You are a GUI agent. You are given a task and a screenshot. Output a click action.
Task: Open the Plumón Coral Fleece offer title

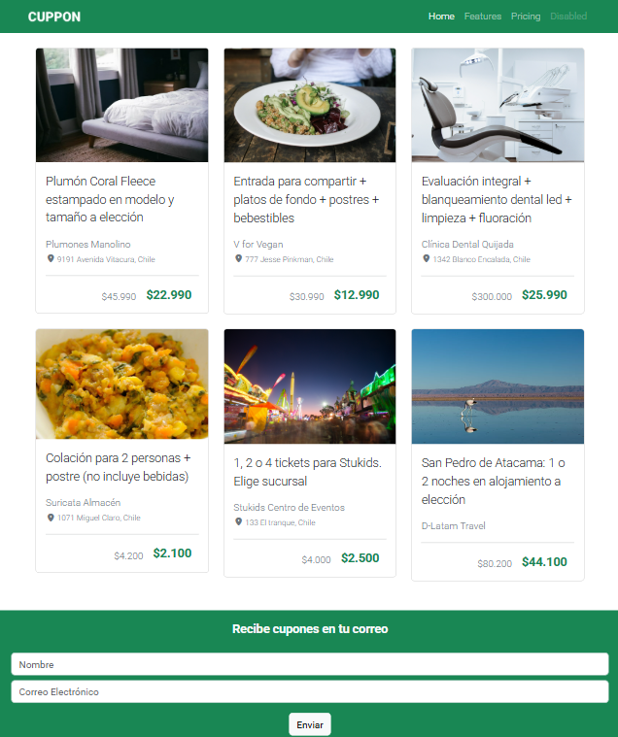tap(110, 199)
